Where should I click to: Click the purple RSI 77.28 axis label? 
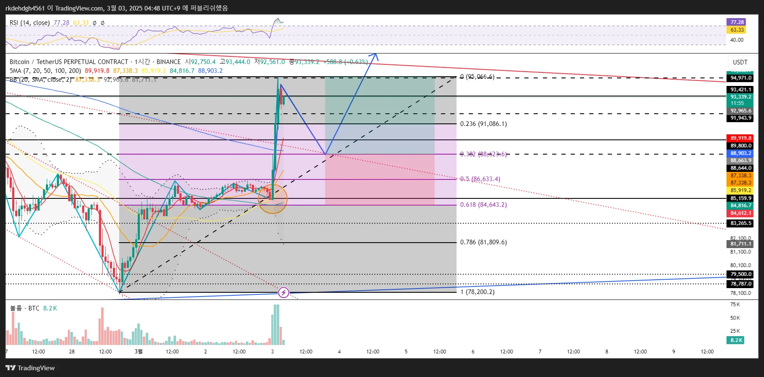(736, 22)
